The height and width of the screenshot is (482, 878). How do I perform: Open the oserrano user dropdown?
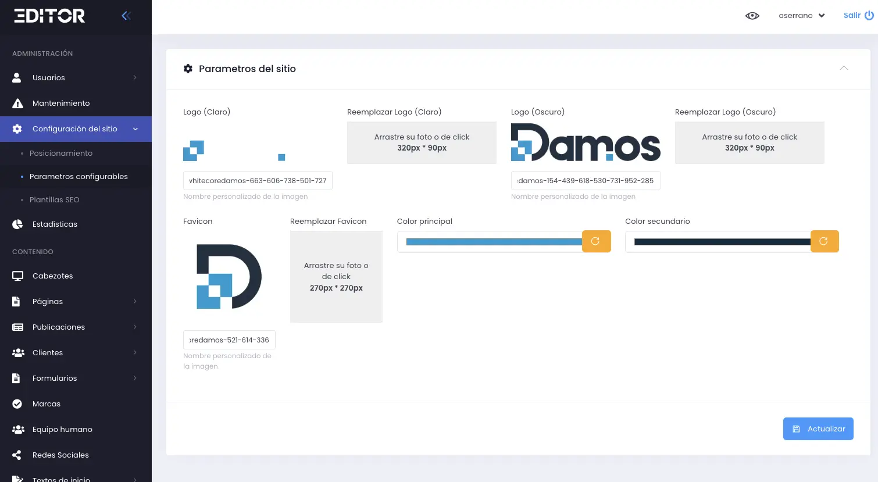click(x=802, y=16)
